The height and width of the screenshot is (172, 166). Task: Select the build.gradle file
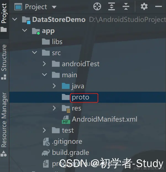70,153
